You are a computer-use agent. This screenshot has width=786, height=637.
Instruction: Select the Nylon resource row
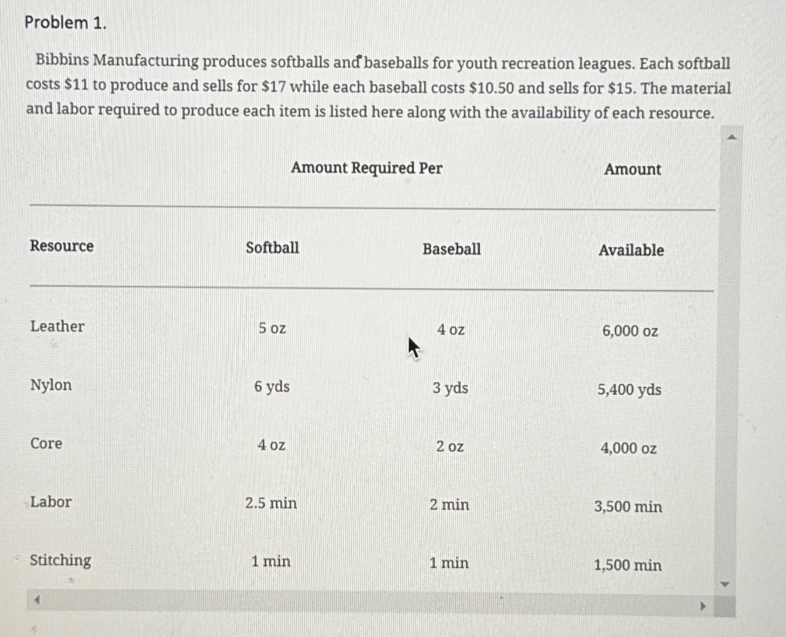pos(51,385)
